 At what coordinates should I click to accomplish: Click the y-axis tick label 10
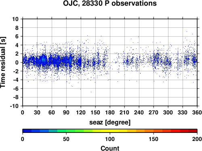[15, 19]
